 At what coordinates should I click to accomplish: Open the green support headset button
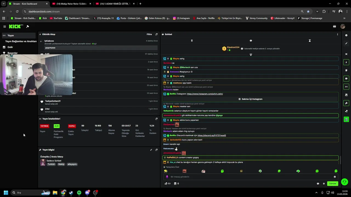tap(345, 182)
